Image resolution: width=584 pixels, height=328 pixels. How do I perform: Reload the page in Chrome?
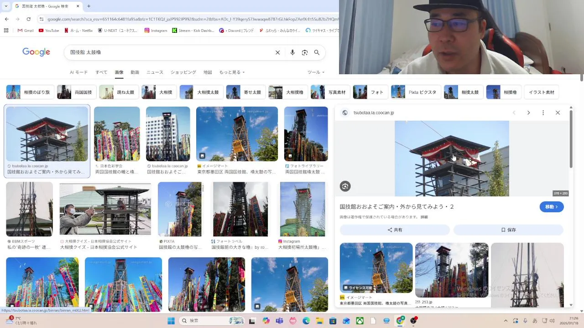pyautogui.click(x=28, y=19)
